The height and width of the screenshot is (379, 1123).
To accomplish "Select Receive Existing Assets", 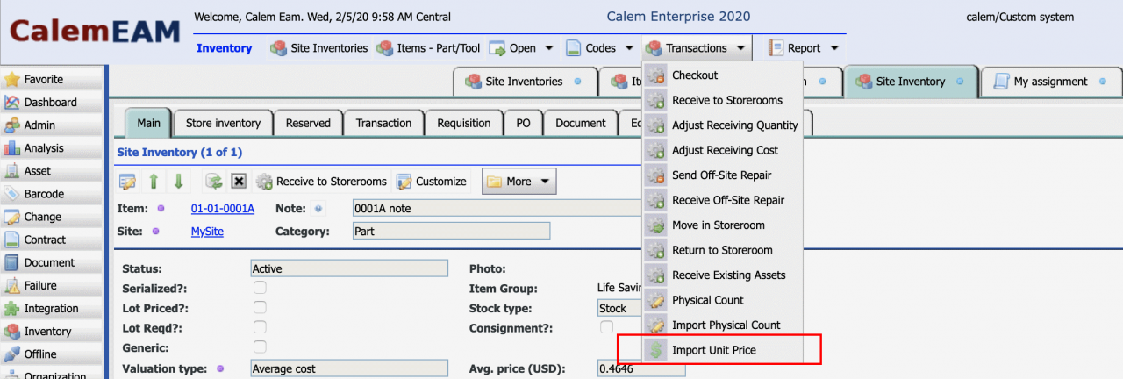I will [722, 275].
